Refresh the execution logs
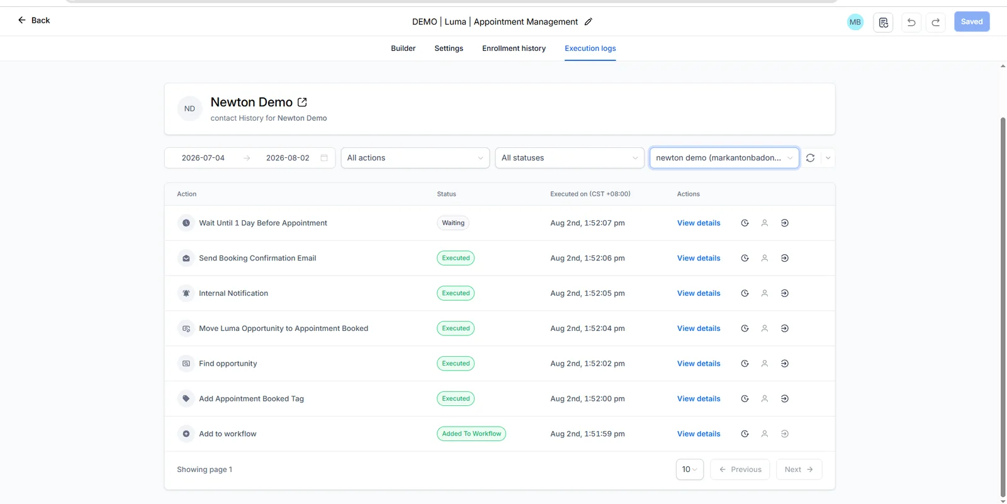 [810, 158]
